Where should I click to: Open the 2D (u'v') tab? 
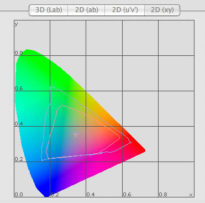point(125,10)
